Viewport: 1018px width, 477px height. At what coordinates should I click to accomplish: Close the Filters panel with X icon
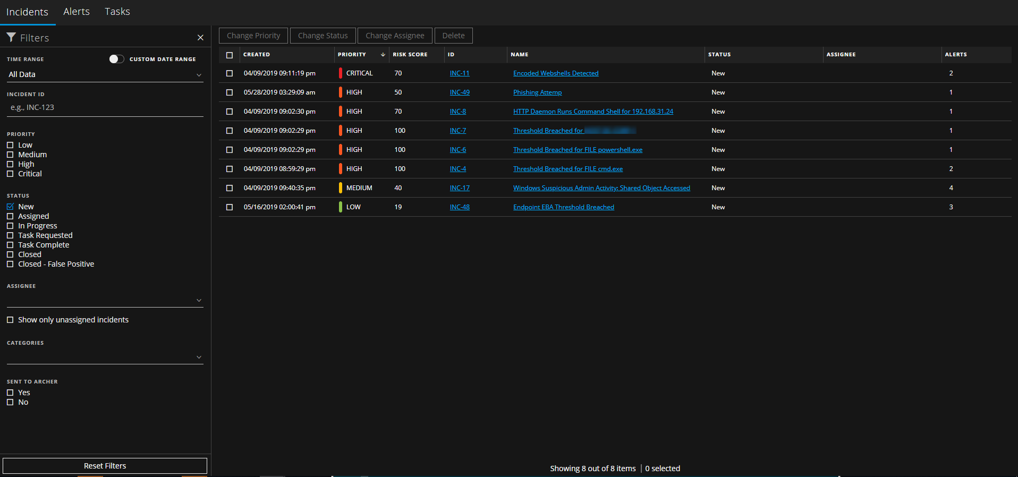(x=200, y=38)
